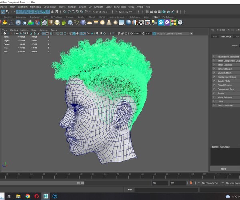The height and width of the screenshot is (200, 240).
Task: Click the wireframe cube display icon
Action: (70, 34)
